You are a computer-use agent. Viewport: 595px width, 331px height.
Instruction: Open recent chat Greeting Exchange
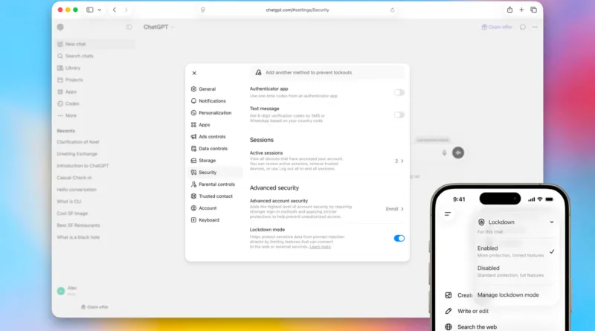point(77,154)
